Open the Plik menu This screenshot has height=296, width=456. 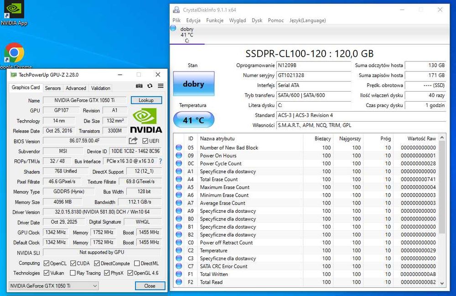coord(176,20)
